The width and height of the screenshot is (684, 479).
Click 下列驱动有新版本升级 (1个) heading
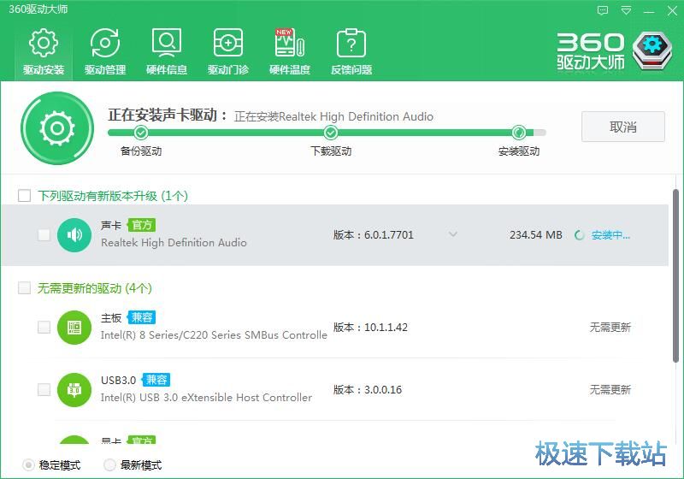pos(113,196)
